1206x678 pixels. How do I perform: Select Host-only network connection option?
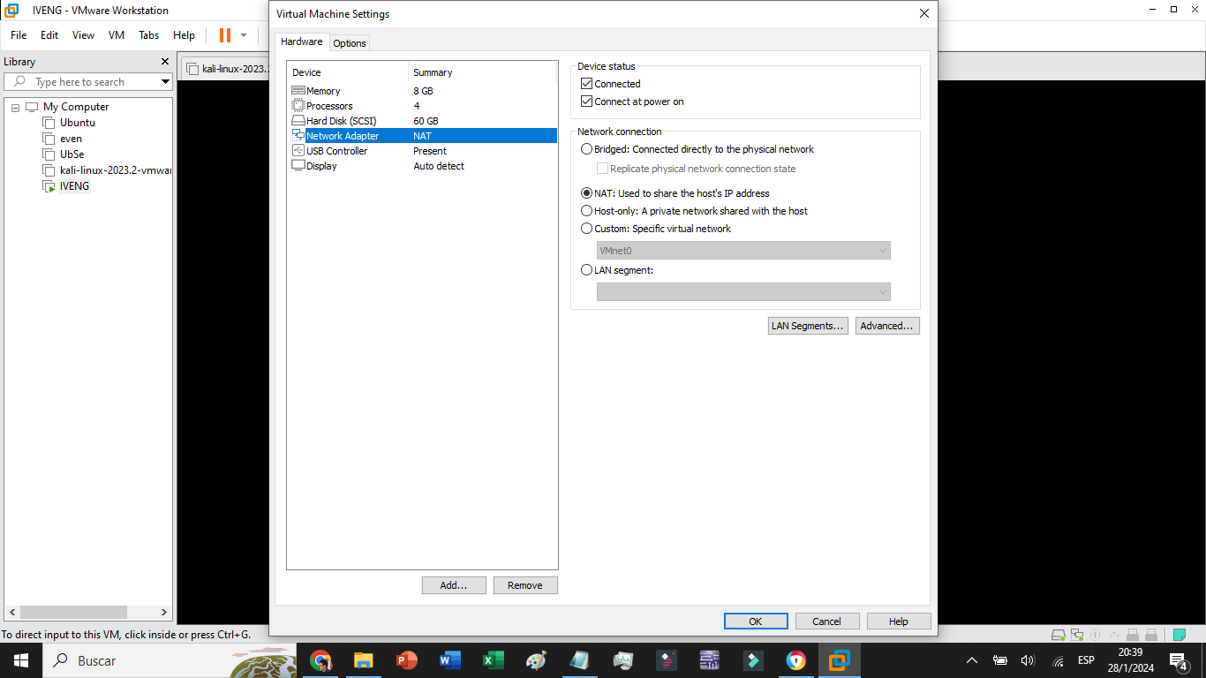coord(586,211)
